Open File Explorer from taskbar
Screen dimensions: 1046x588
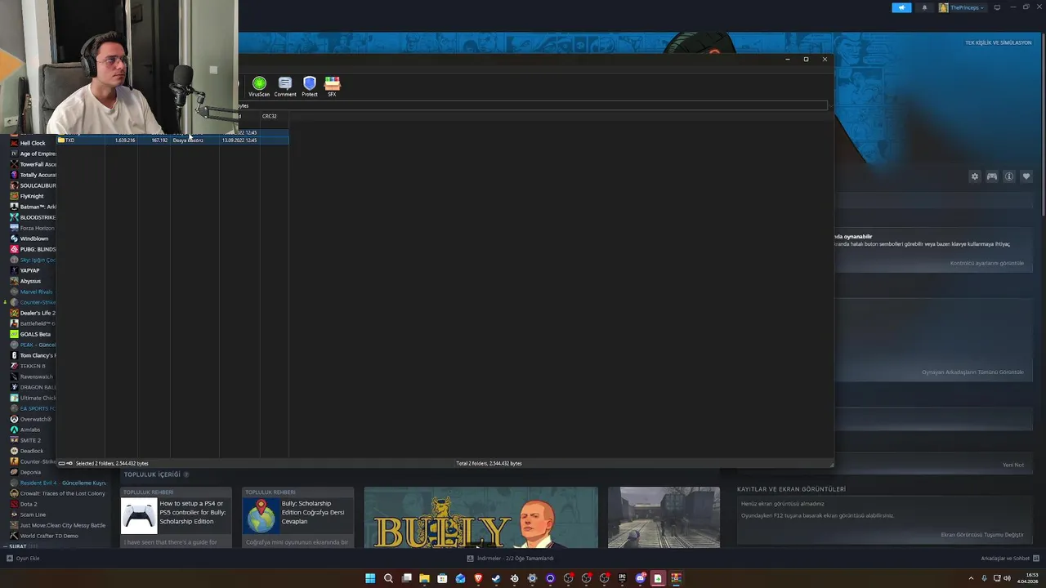tap(424, 578)
